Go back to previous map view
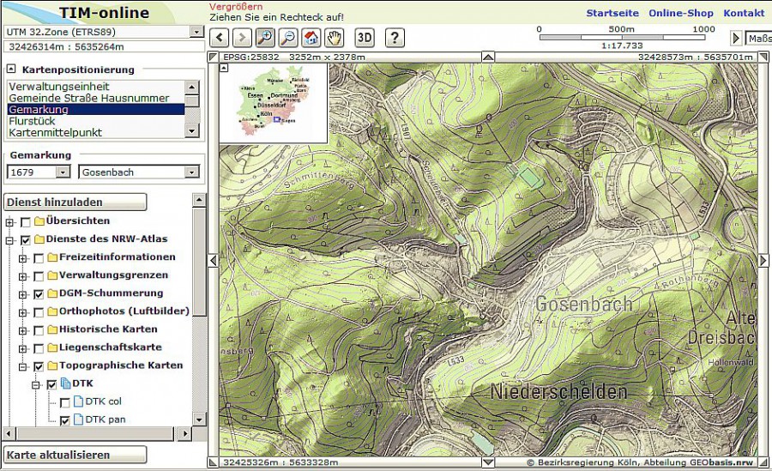 click(220, 37)
